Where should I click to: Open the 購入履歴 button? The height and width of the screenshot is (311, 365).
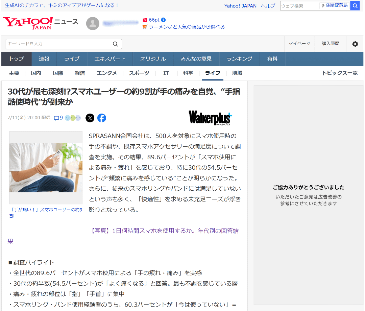click(330, 44)
